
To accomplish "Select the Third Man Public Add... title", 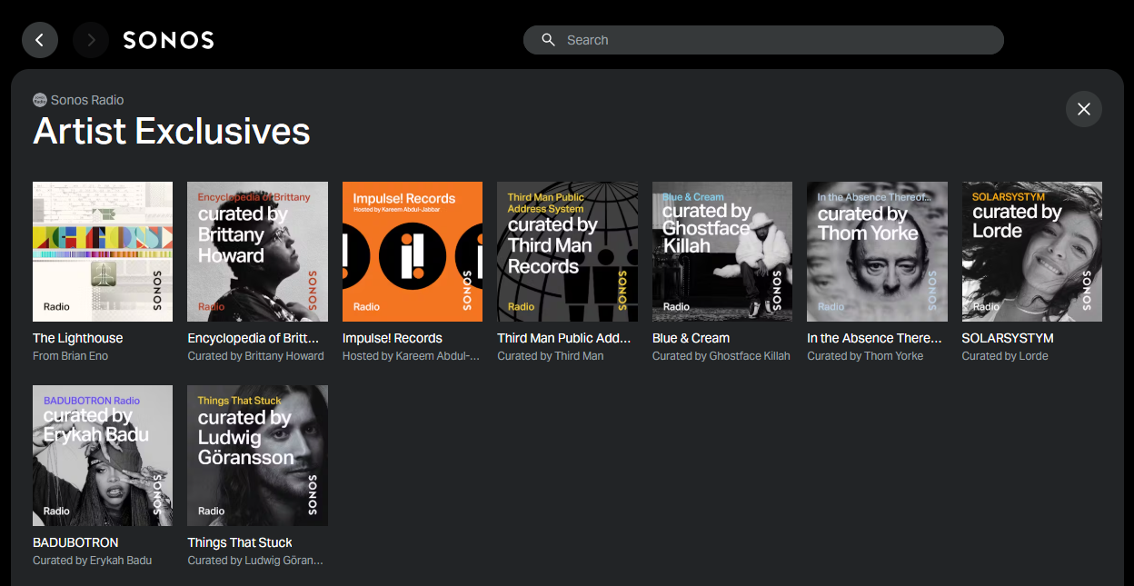I will tap(564, 338).
